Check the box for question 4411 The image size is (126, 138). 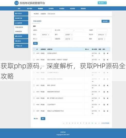click(x=34, y=85)
